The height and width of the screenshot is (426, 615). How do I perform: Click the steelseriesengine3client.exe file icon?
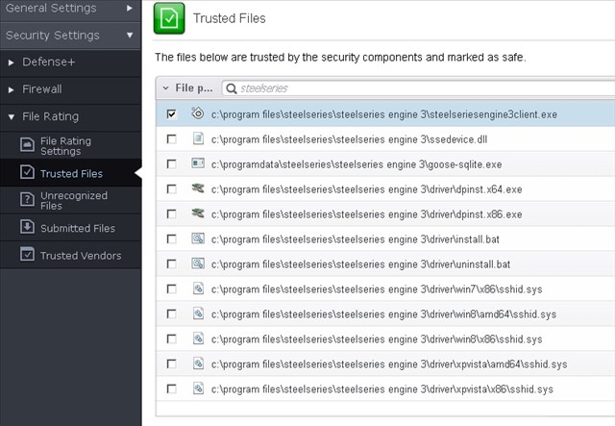click(198, 113)
